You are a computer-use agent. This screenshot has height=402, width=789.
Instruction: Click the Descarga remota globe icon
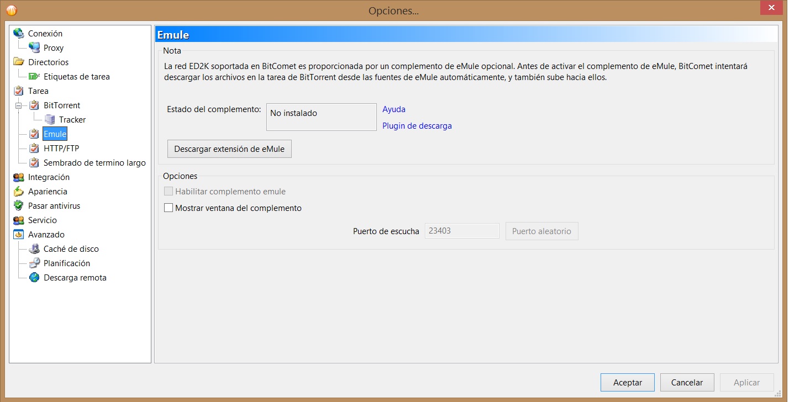coord(34,277)
